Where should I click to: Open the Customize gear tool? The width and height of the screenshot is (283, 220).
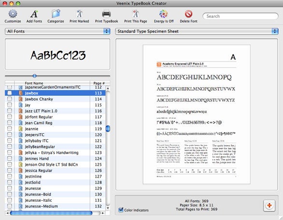(x=13, y=14)
